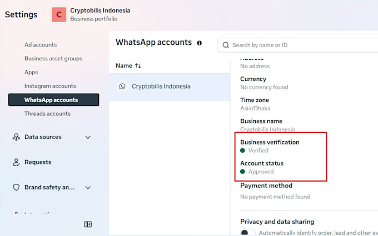Viewport: 378px width, 236px height.
Task: Click the WhatsApp logo icon in account row
Action: [122, 86]
